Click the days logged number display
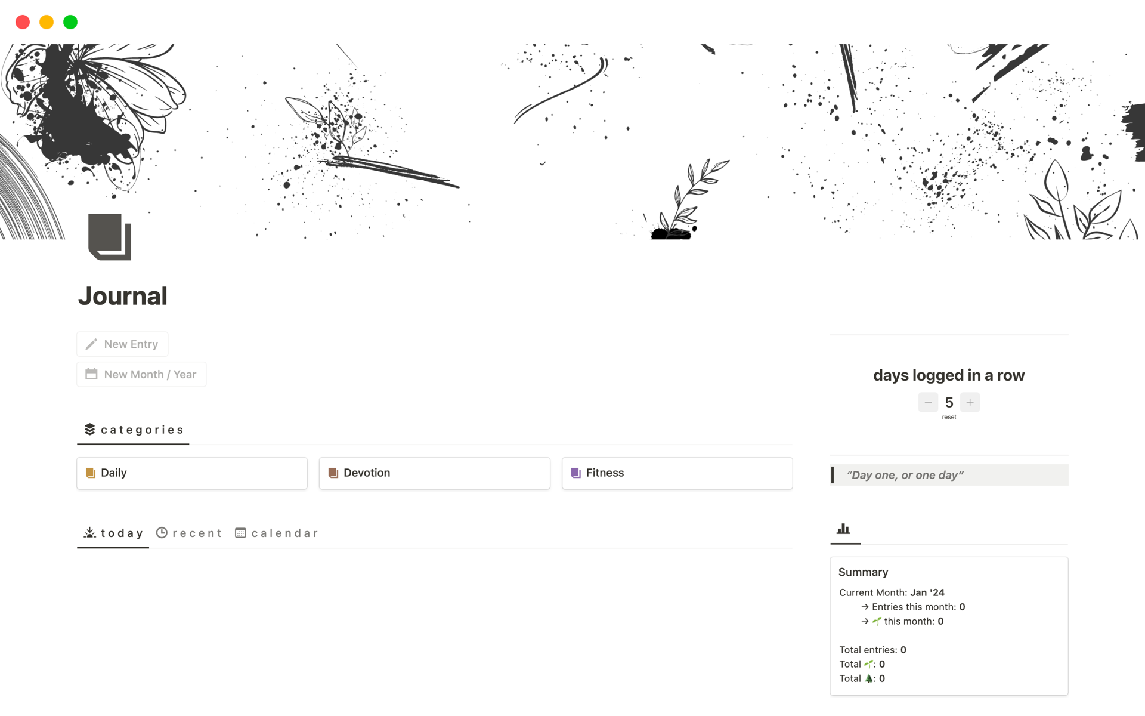Image resolution: width=1145 pixels, height=716 pixels. (948, 402)
